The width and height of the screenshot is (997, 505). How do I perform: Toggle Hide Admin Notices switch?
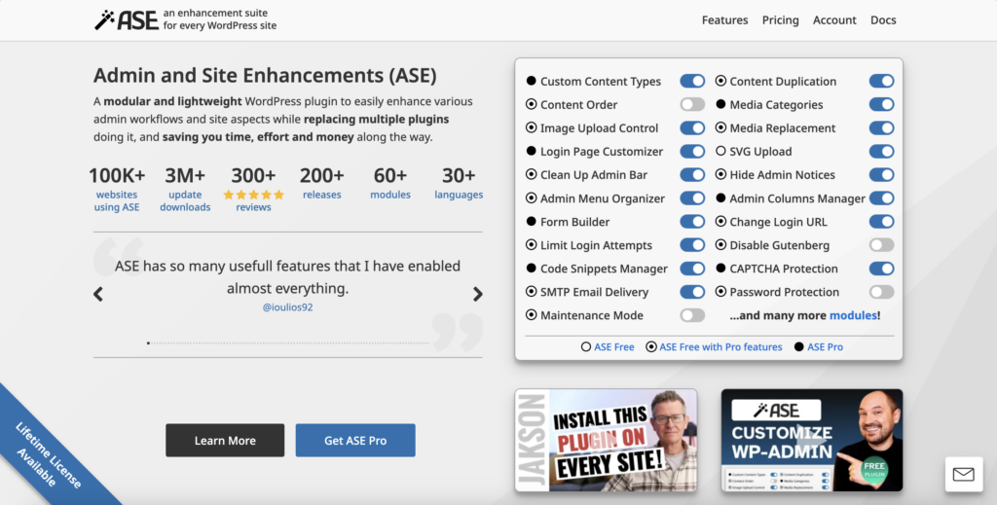(881, 175)
